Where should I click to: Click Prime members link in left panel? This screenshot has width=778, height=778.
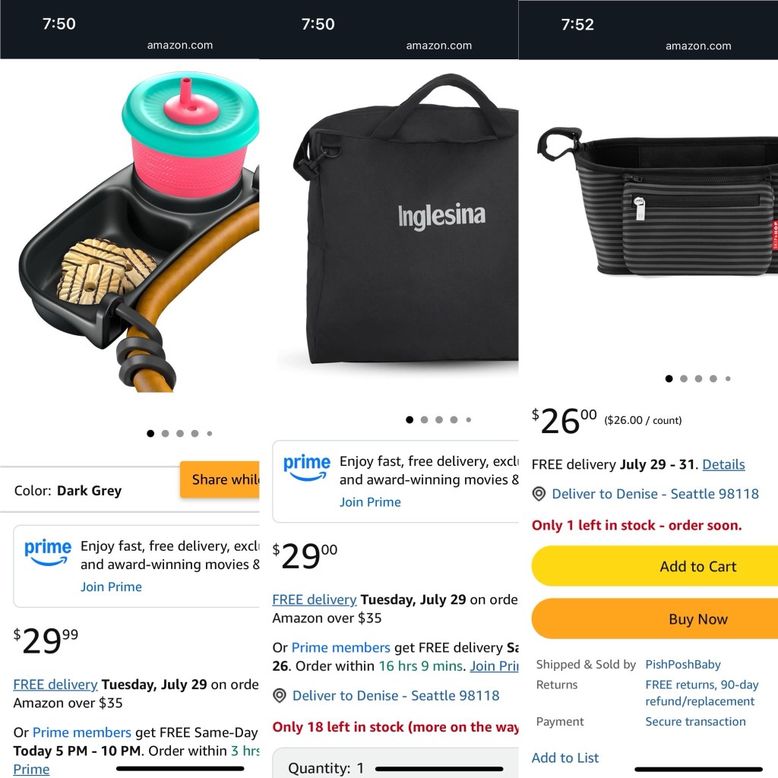coord(82,732)
